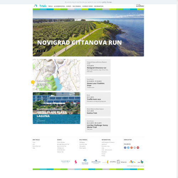Select the first slideshow dot

click(x=39, y=51)
